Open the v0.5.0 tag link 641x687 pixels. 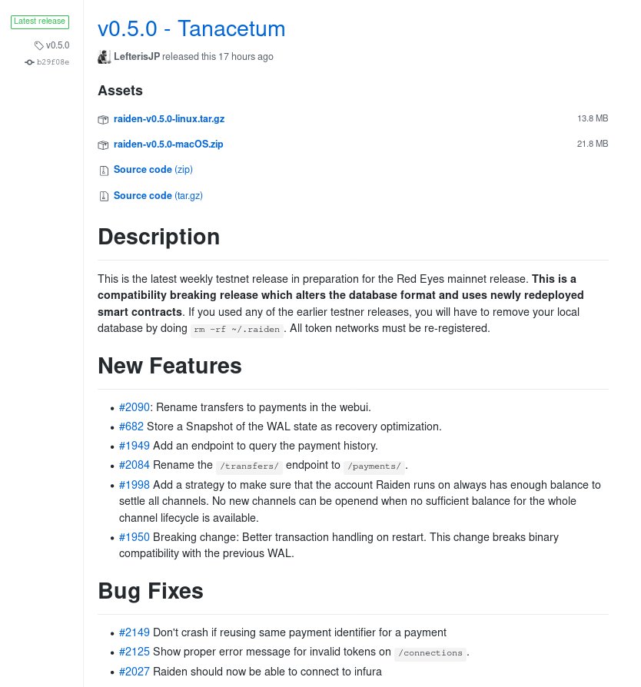pyautogui.click(x=58, y=45)
